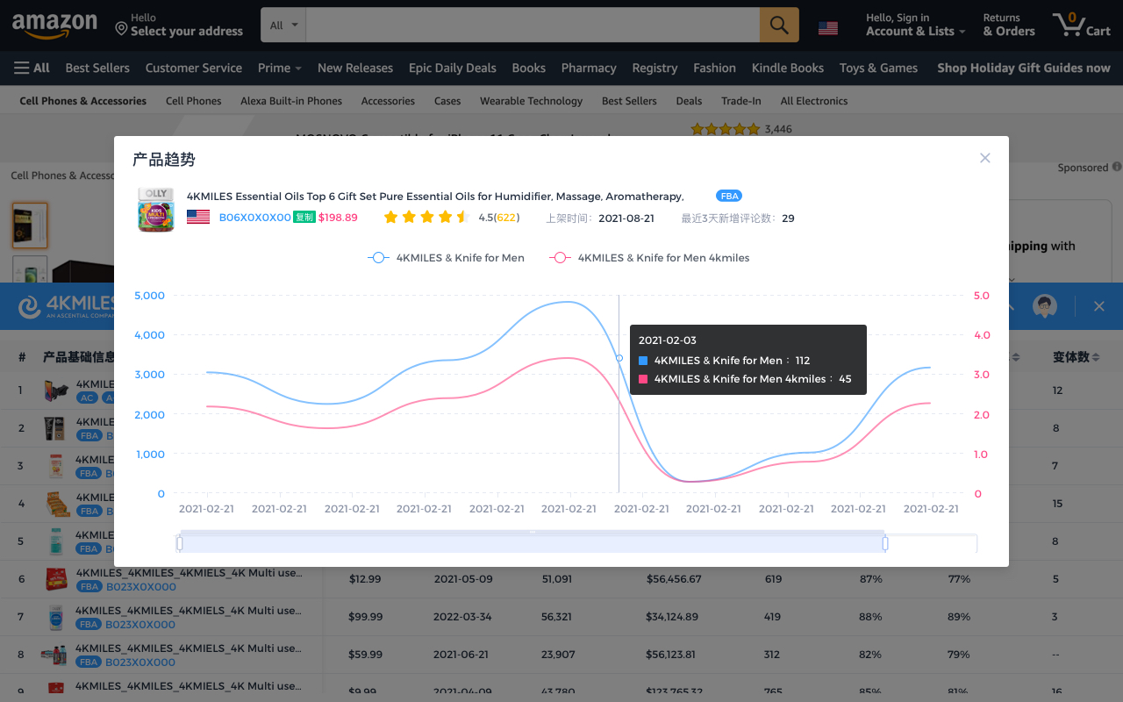This screenshot has height=702, width=1123.
Task: Click the row 6 product thumbnail
Action: [56, 579]
